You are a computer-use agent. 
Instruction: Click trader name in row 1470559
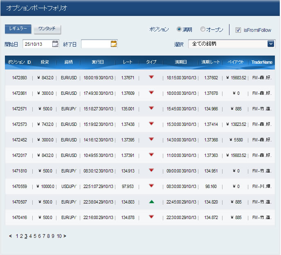pos(262,186)
